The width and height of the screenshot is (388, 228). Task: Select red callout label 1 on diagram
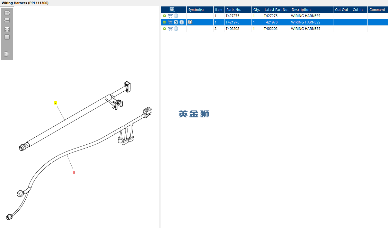74,173
